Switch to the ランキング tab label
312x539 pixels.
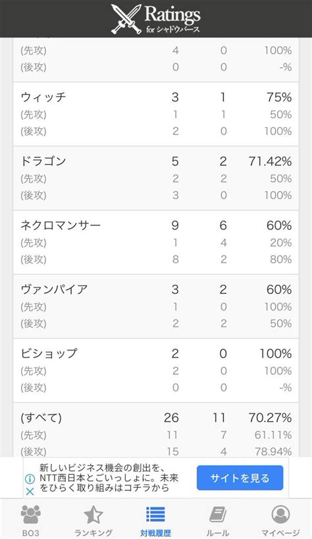click(x=93, y=533)
